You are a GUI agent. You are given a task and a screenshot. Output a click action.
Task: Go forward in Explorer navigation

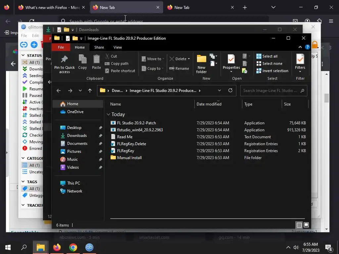[x=70, y=91]
